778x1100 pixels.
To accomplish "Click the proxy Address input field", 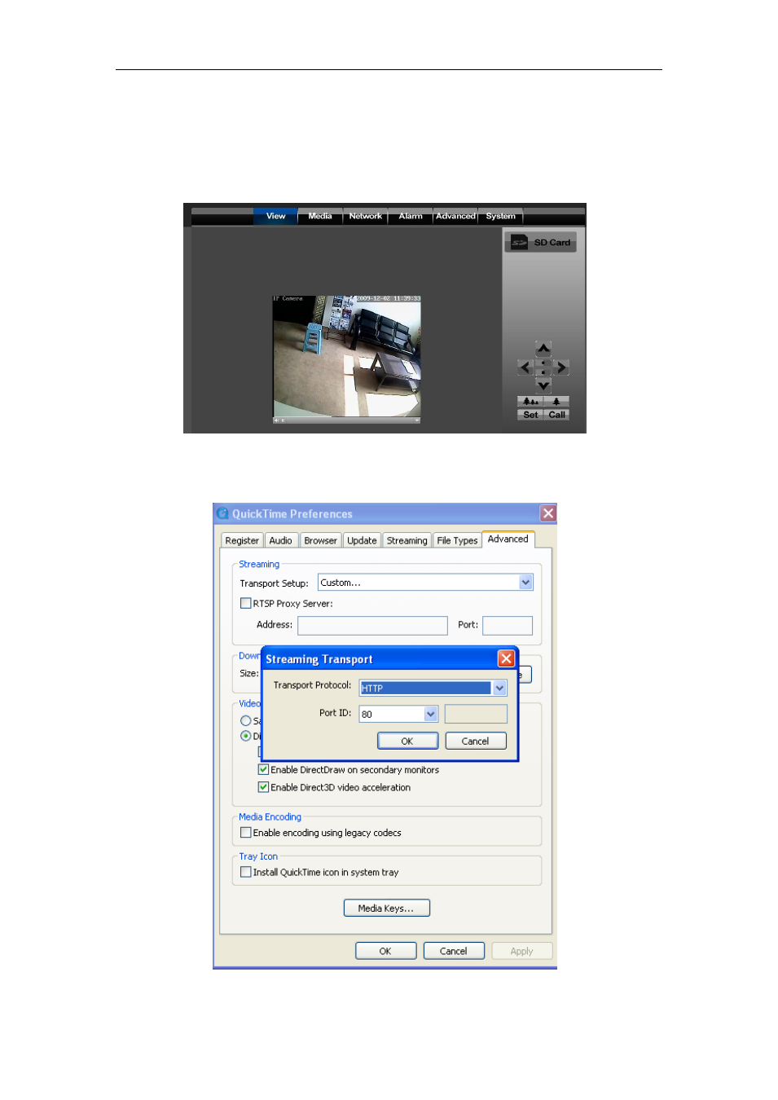I will 372,625.
